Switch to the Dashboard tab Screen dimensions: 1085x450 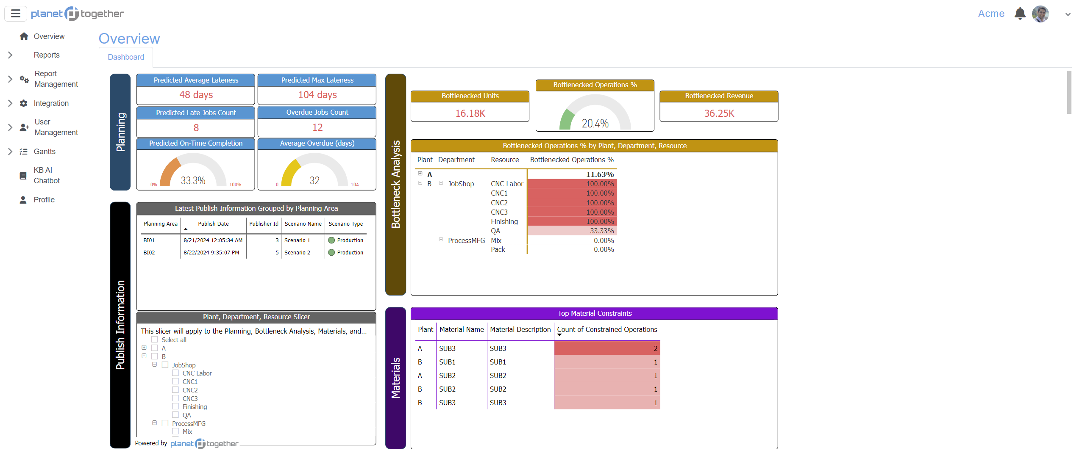(x=126, y=57)
